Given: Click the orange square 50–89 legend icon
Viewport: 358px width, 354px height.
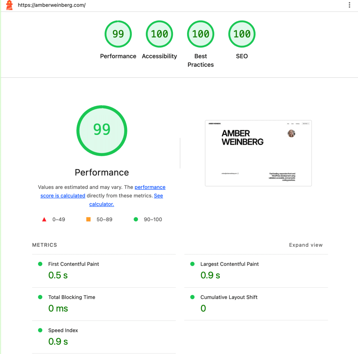Looking at the screenshot, I should pos(88,219).
